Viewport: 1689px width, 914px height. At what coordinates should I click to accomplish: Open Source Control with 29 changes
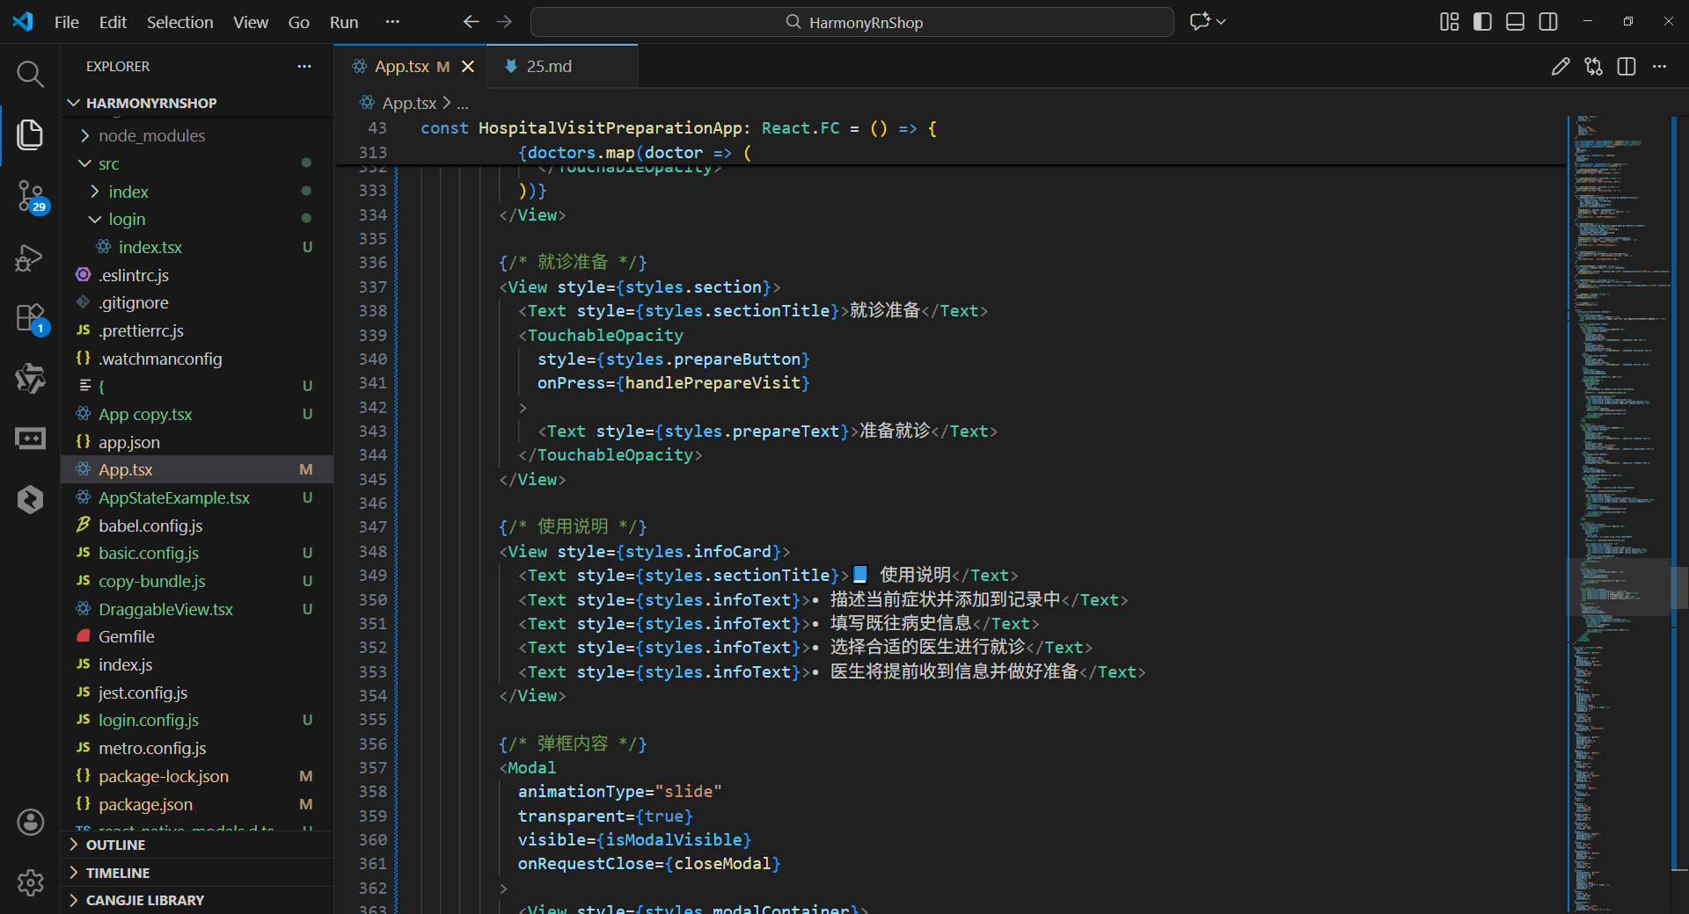pyautogui.click(x=32, y=197)
